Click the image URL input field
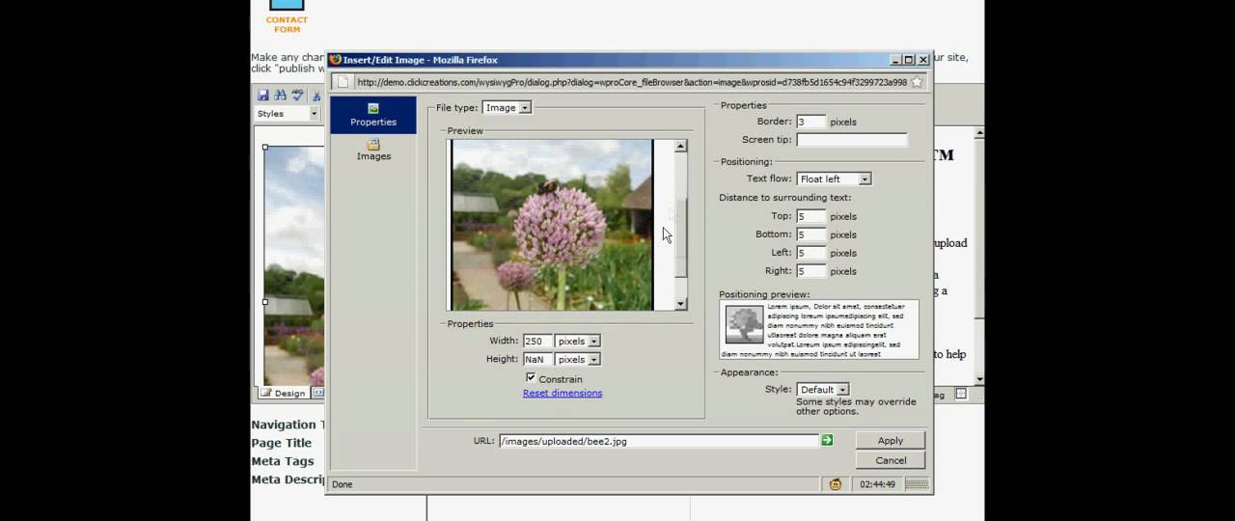1235x521 pixels. click(659, 441)
